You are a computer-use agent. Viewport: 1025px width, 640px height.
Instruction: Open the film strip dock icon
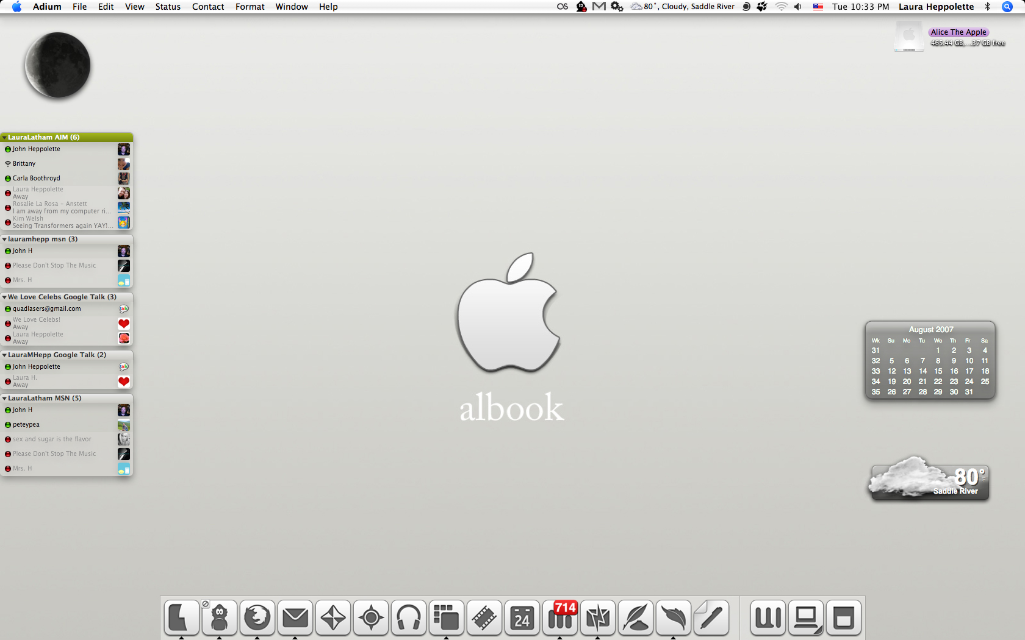tap(484, 618)
